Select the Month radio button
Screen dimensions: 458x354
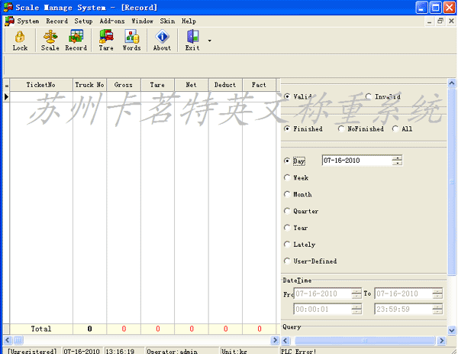point(287,194)
